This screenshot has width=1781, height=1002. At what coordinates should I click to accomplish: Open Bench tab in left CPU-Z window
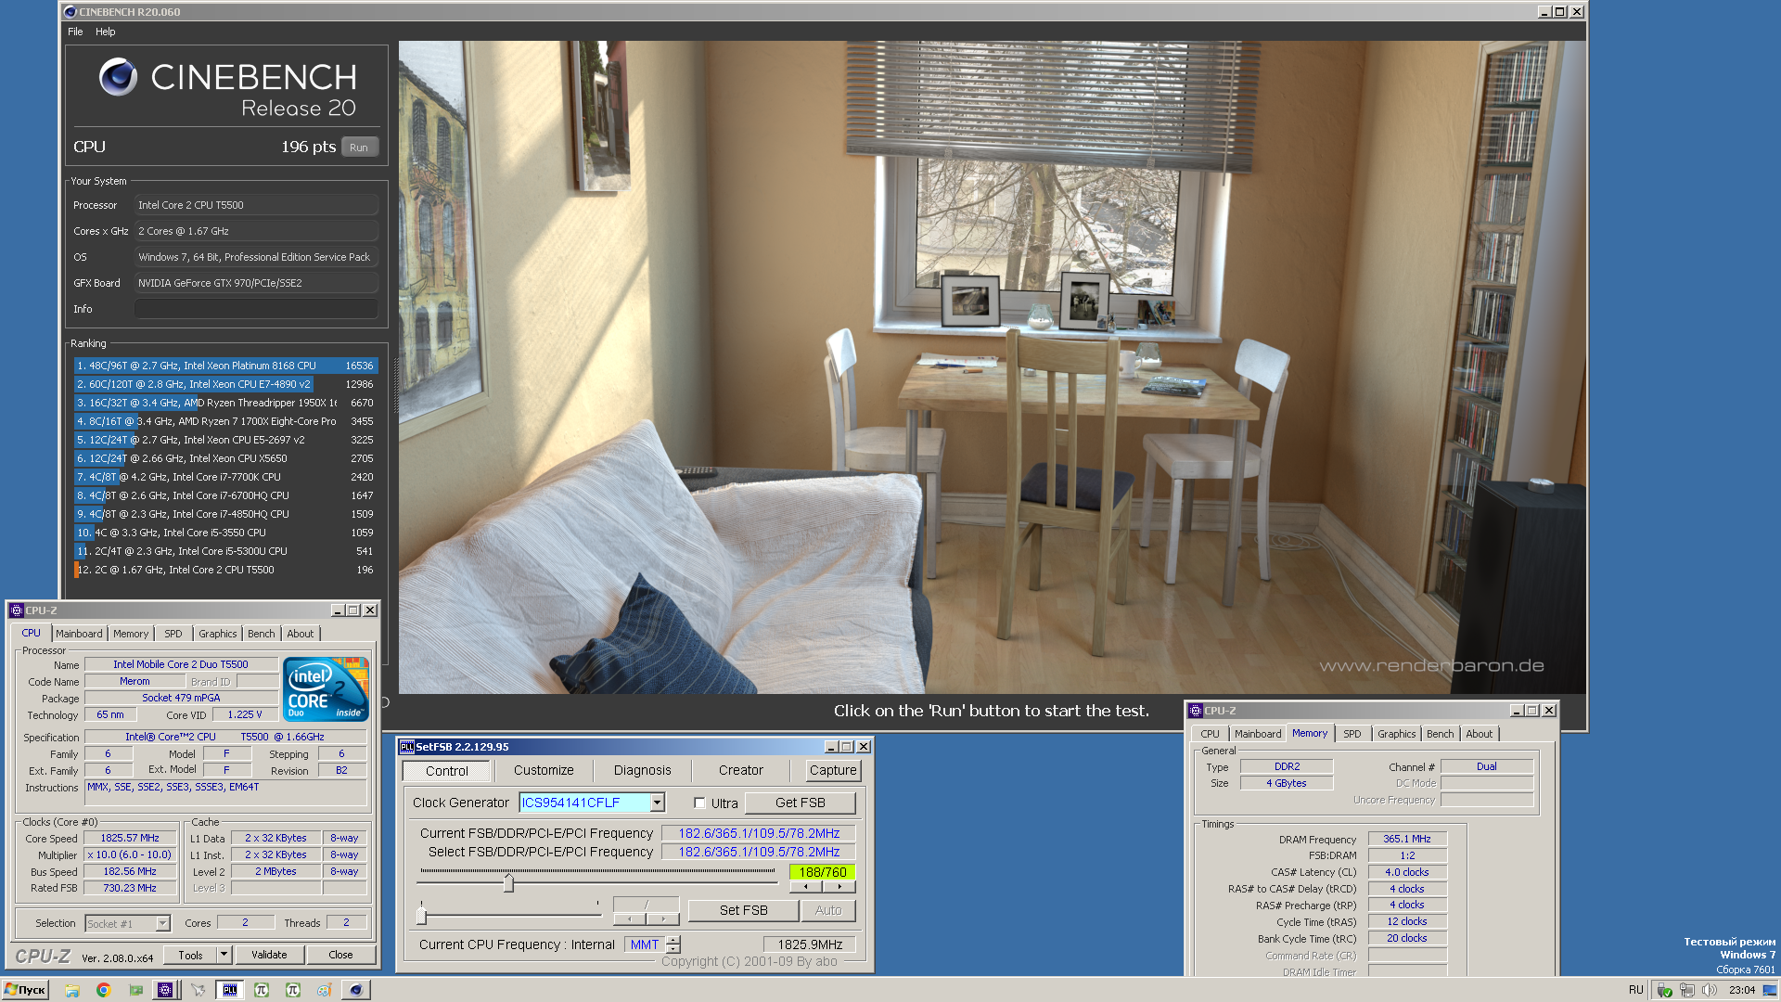262,634
